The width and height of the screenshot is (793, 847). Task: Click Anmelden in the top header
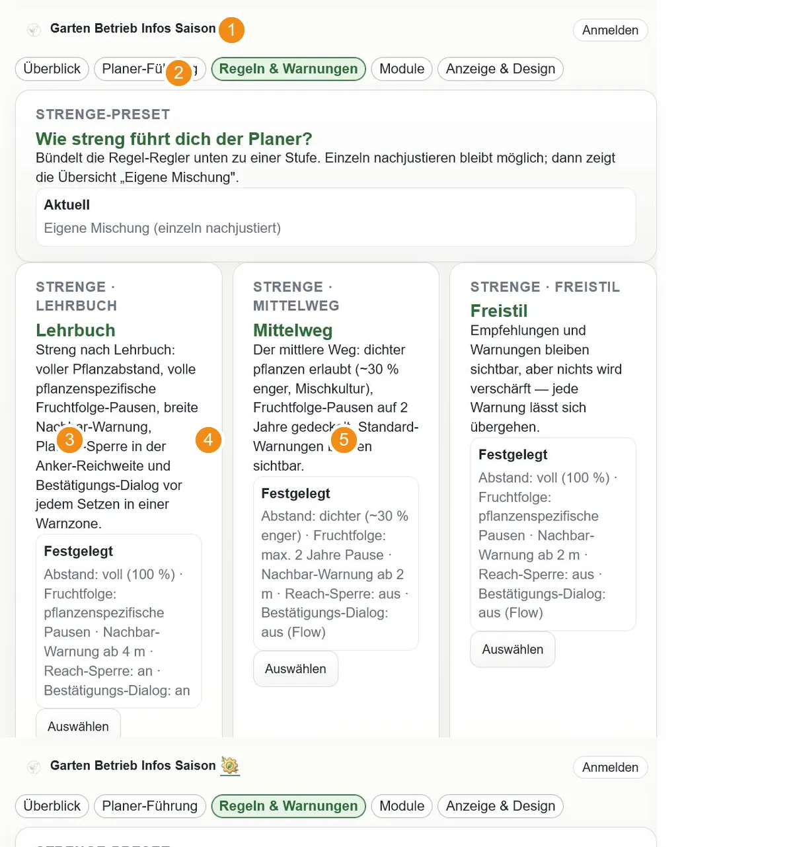pos(610,30)
